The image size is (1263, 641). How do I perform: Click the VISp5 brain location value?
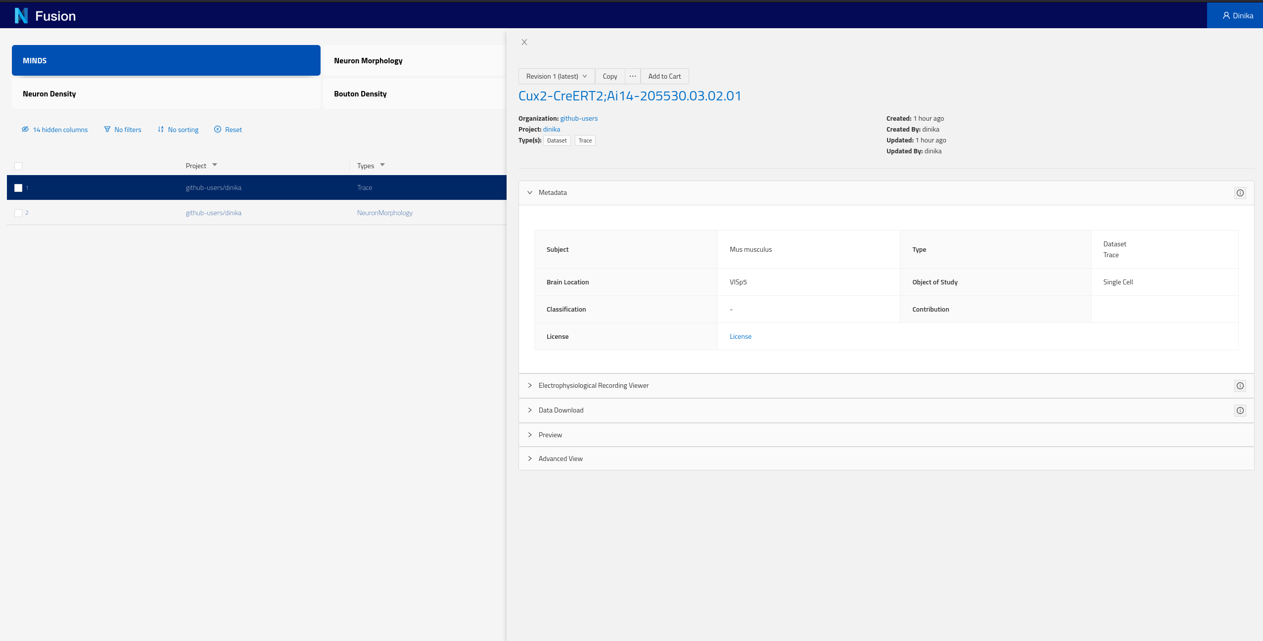pyautogui.click(x=738, y=282)
